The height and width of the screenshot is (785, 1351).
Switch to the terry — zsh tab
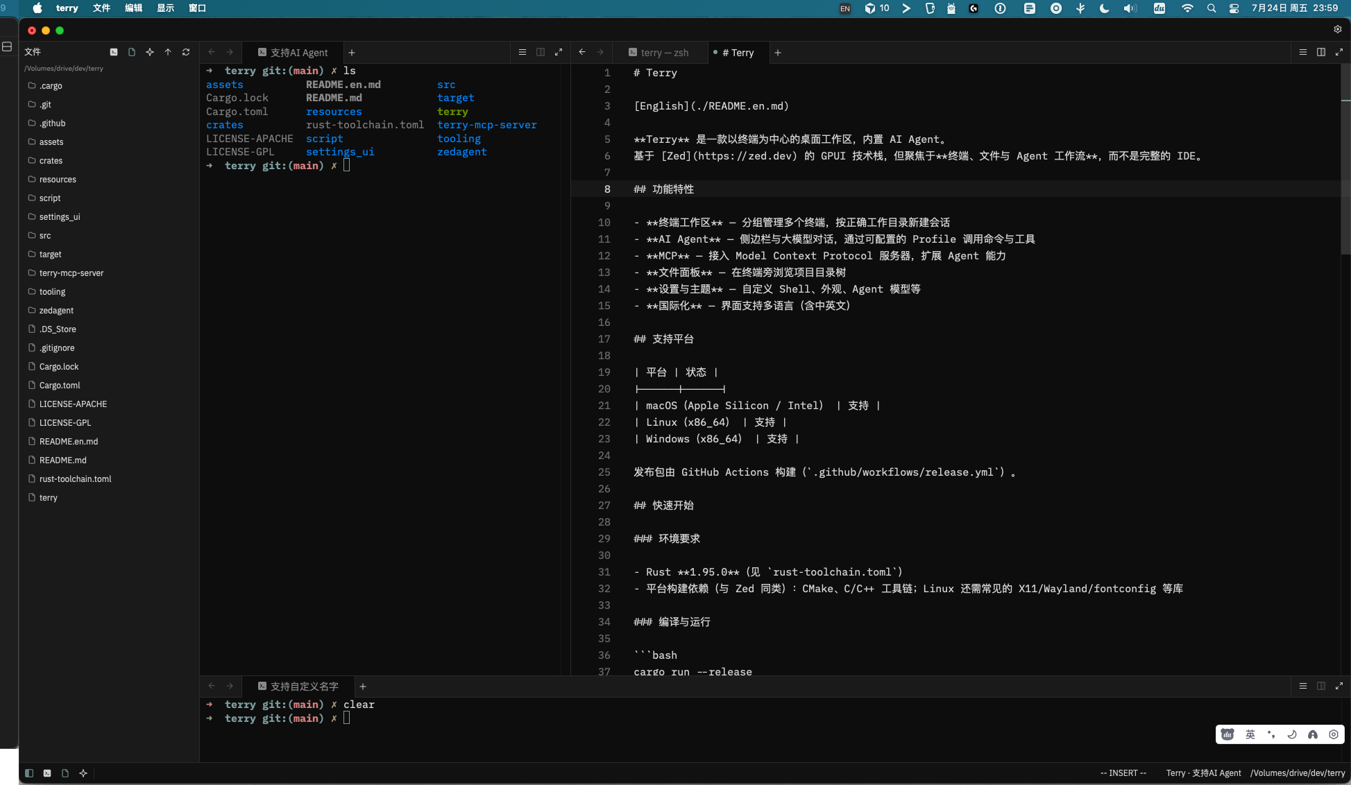pos(659,53)
